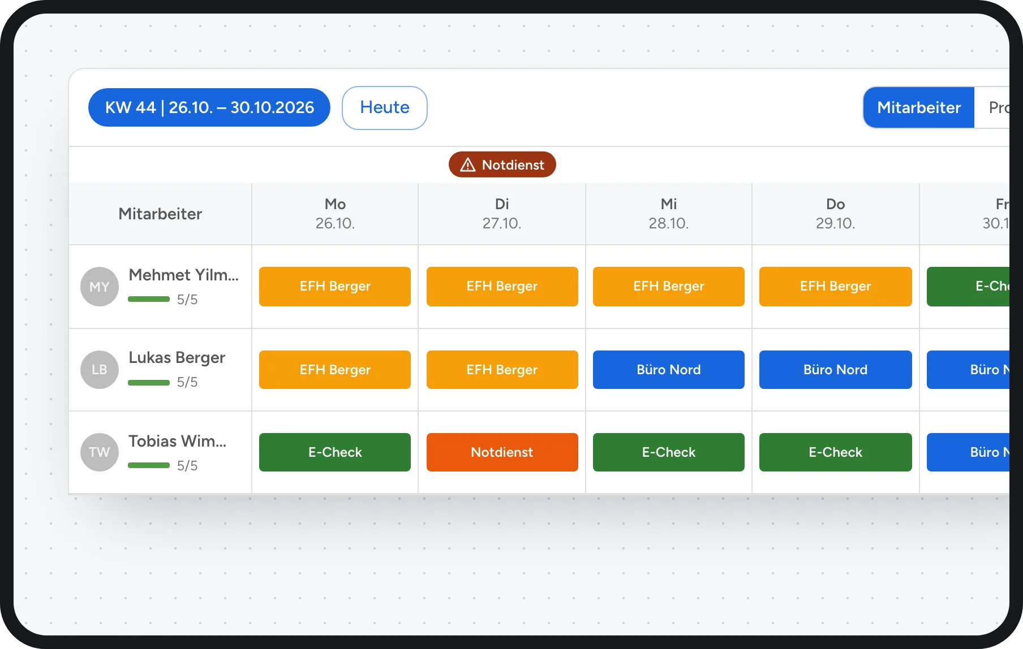Click Tobias Wimmer's 5/5 capacity bar
Viewport: 1023px width, 649px height.
(149, 465)
